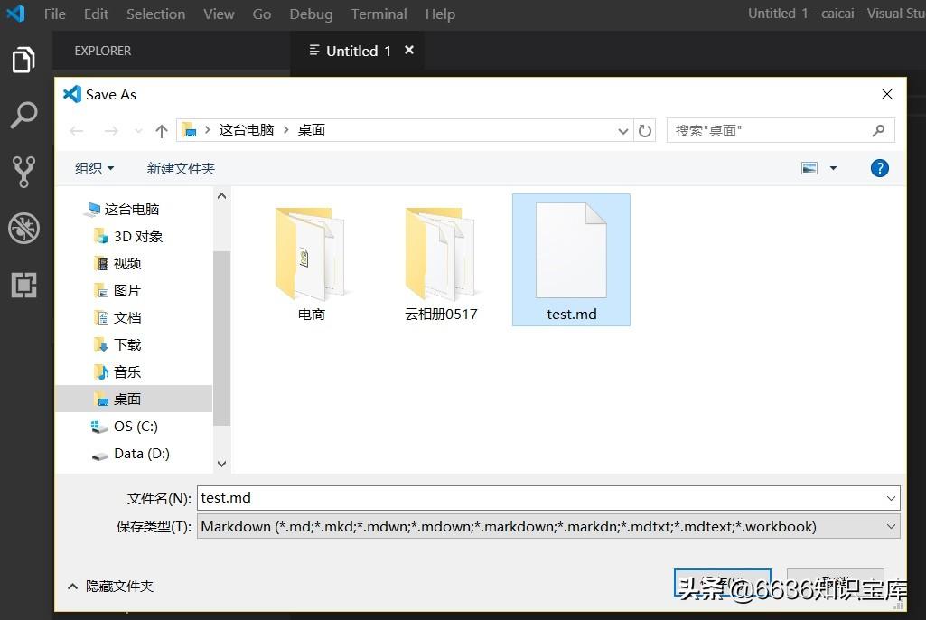Click the navigation pane scrollbar thumb

click(x=221, y=338)
